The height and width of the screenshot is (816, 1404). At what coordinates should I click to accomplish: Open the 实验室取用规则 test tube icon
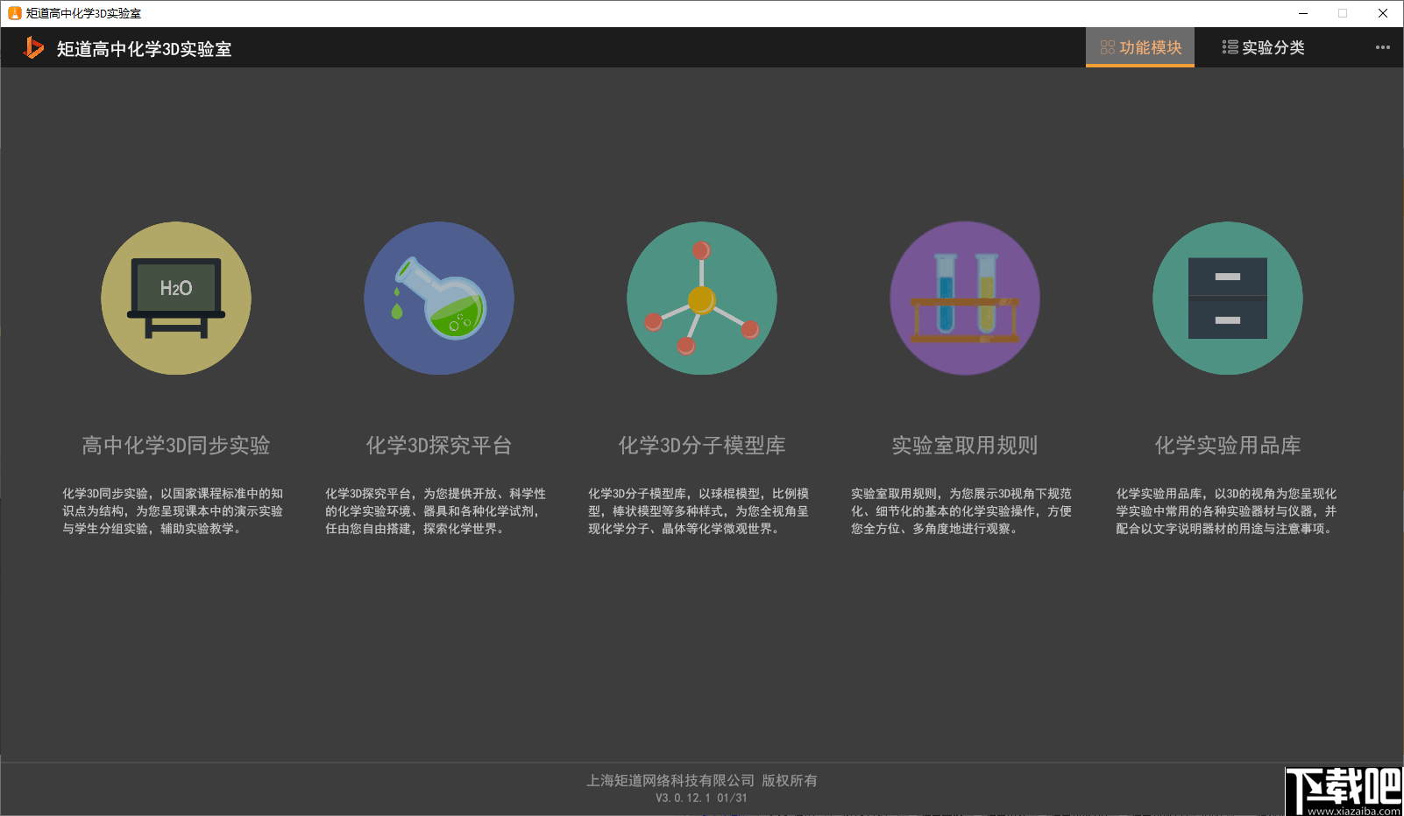964,298
